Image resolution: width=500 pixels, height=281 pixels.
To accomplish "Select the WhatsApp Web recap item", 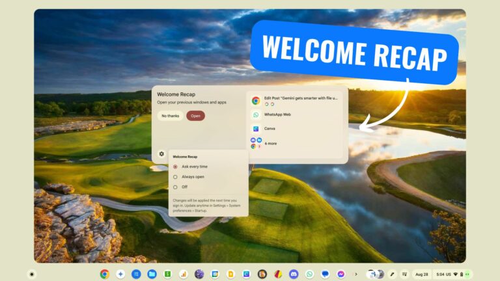I will [x=277, y=114].
